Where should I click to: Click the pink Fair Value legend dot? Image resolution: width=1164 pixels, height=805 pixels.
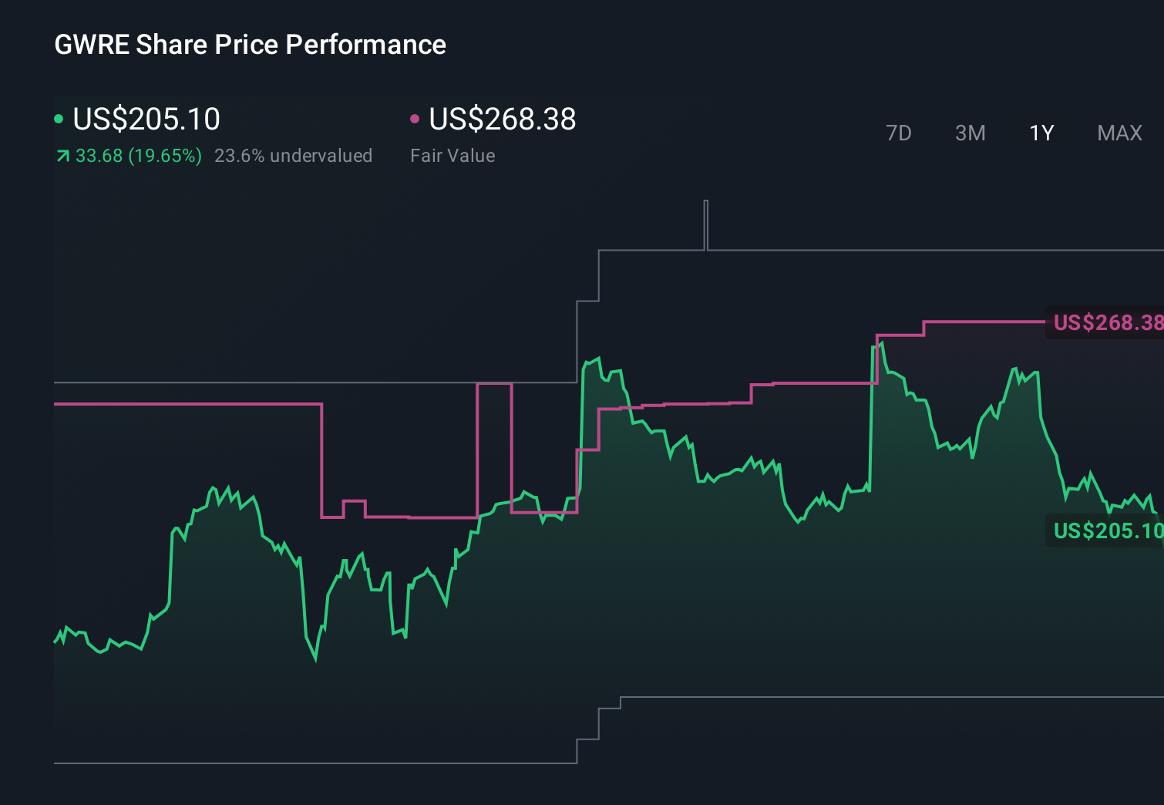(415, 118)
